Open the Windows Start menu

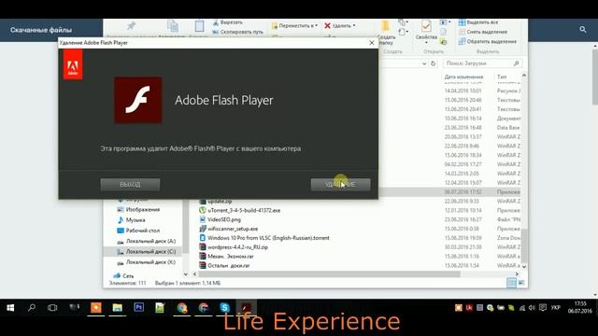point(10,307)
